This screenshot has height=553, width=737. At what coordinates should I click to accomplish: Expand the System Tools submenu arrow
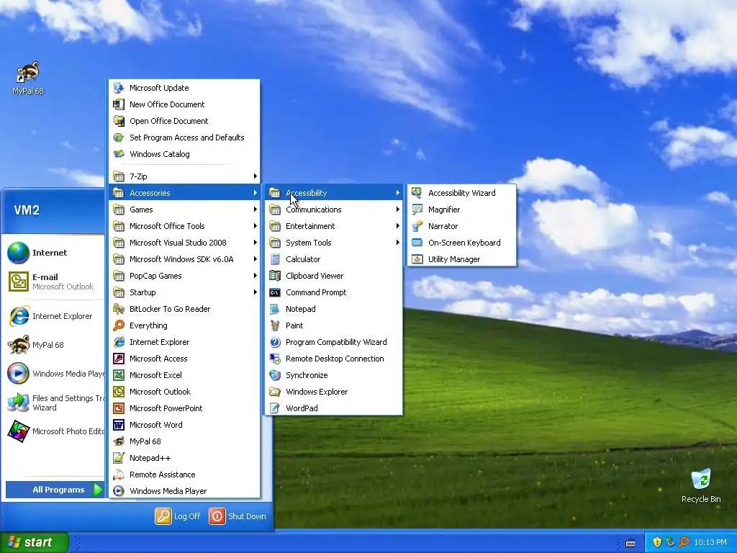[397, 243]
